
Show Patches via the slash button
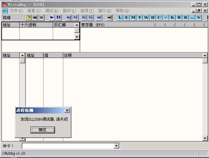pyautogui.click(x=166, y=17)
